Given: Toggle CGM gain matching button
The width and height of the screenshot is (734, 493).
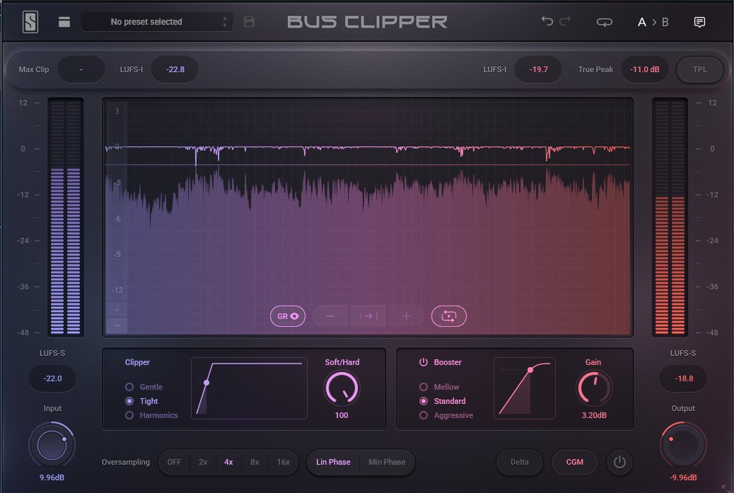Looking at the screenshot, I should 575,462.
